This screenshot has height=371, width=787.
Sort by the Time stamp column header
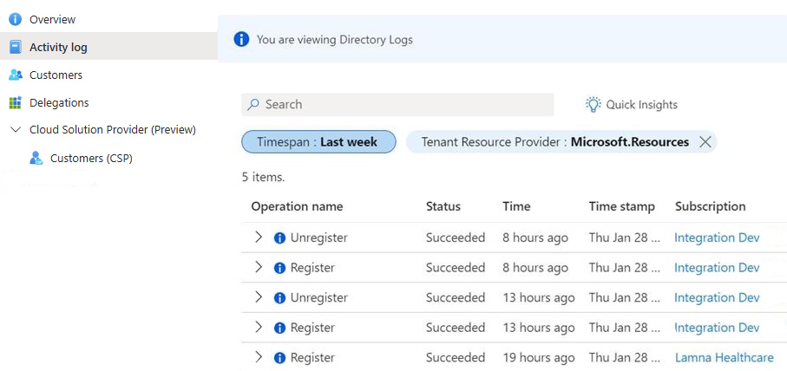pos(621,206)
